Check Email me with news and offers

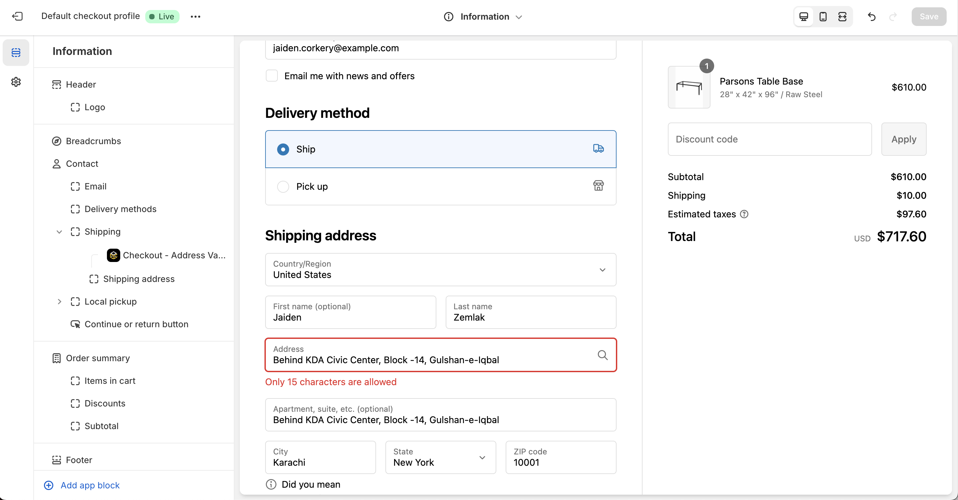tap(272, 76)
